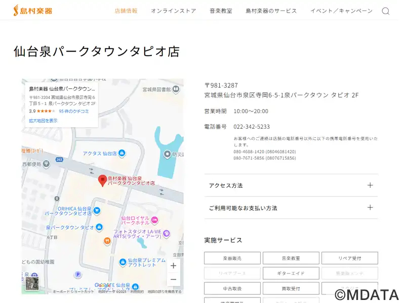
Task: Click the ORIHICA shopping cart map marker
Action: coord(97,210)
